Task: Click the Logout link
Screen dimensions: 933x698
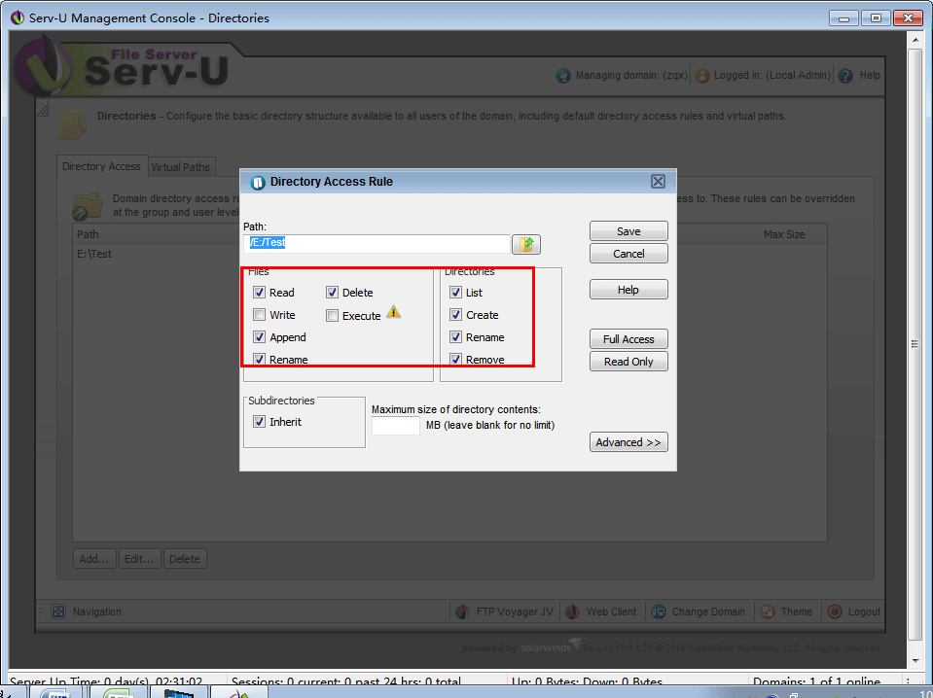Action: 864,611
